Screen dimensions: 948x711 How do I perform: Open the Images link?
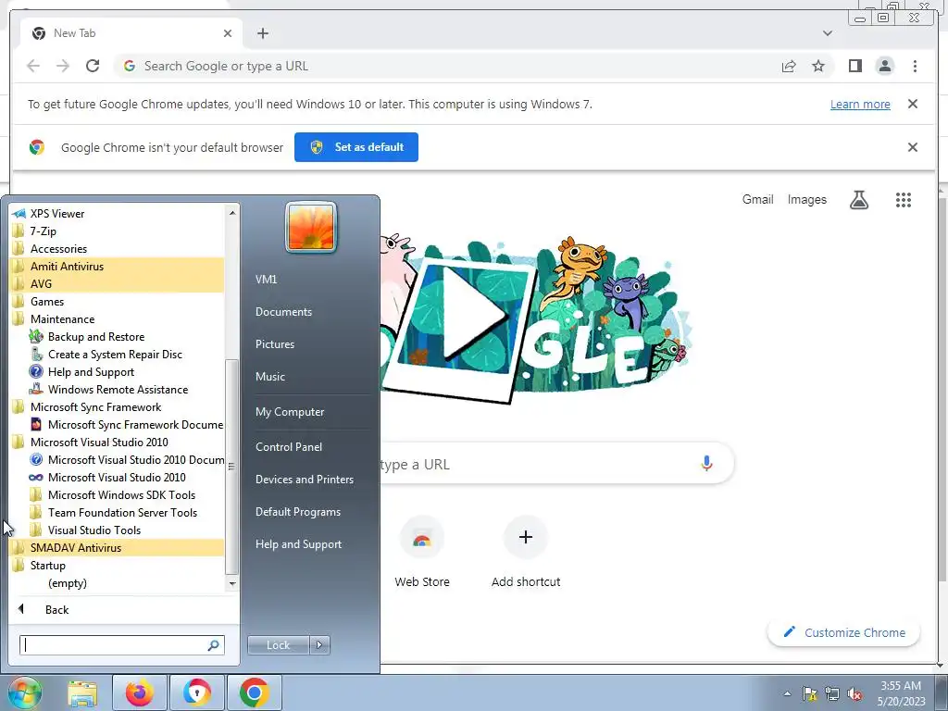tap(806, 200)
